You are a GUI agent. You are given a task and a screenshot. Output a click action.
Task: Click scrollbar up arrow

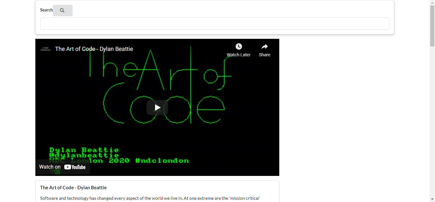point(432,3)
